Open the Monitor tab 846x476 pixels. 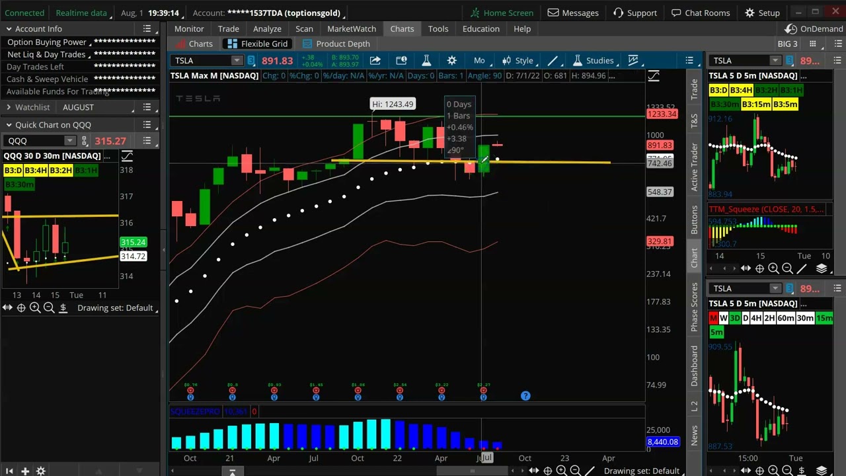click(189, 29)
